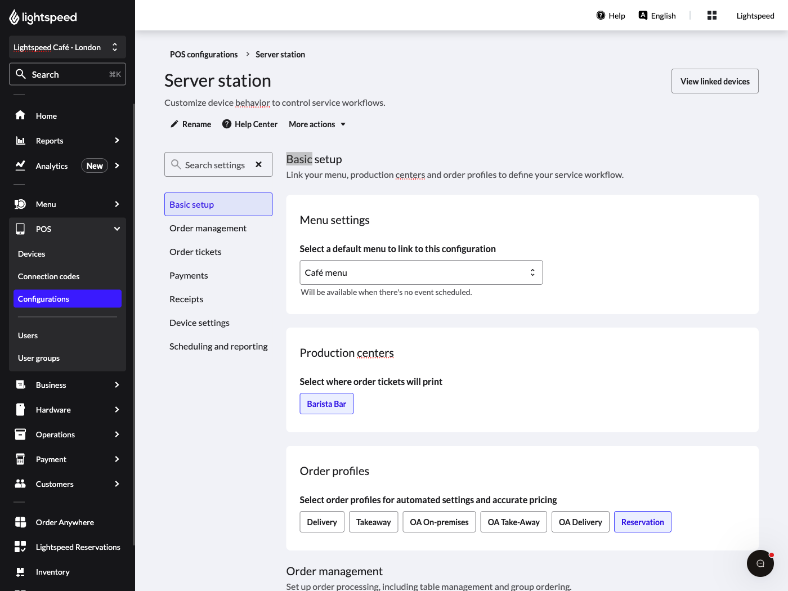
Task: Open the apps grid icon near Lightspeed
Action: pos(711,15)
